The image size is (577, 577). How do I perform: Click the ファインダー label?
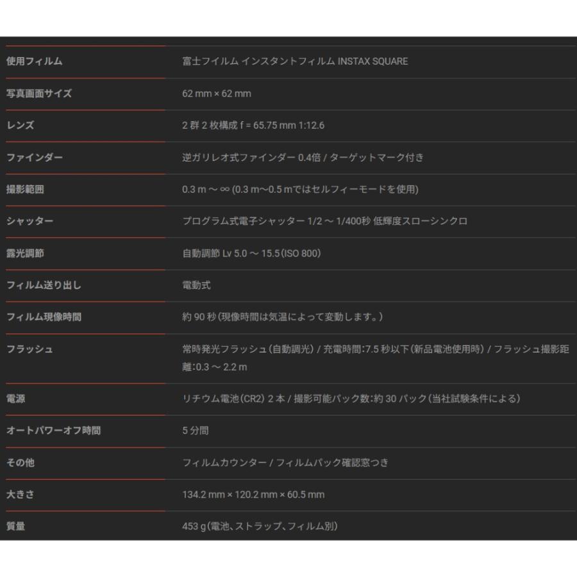pos(35,158)
